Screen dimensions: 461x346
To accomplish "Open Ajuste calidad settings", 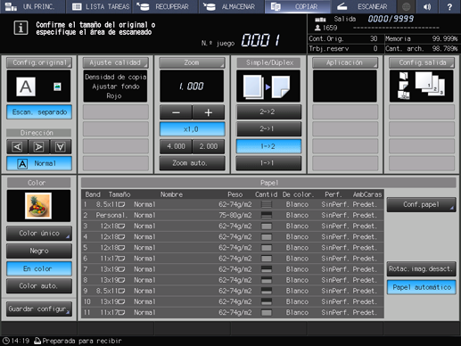I will [x=115, y=62].
